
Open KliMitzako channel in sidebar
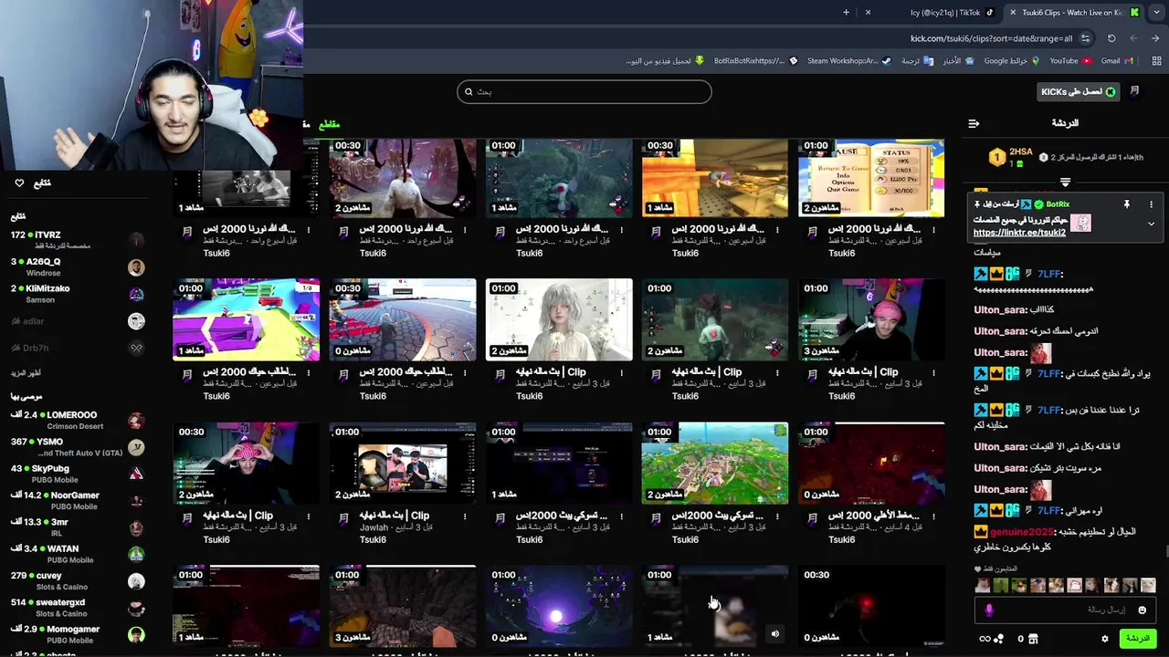coord(78,294)
